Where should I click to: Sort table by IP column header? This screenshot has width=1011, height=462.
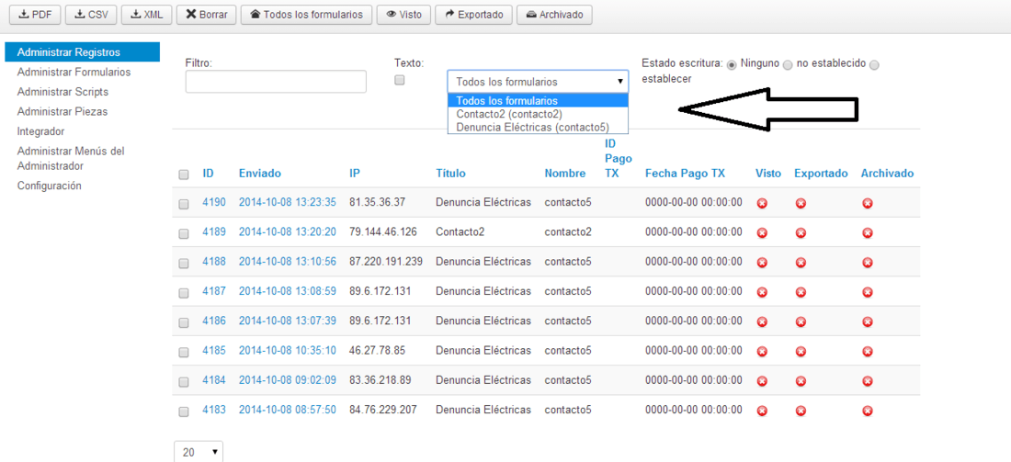coord(354,174)
